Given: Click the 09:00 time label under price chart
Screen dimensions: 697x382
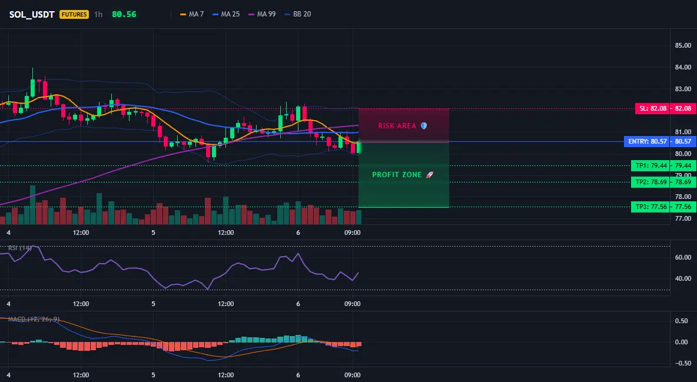Looking at the screenshot, I should (x=352, y=232).
